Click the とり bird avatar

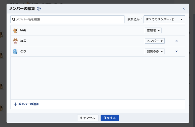[15, 51]
